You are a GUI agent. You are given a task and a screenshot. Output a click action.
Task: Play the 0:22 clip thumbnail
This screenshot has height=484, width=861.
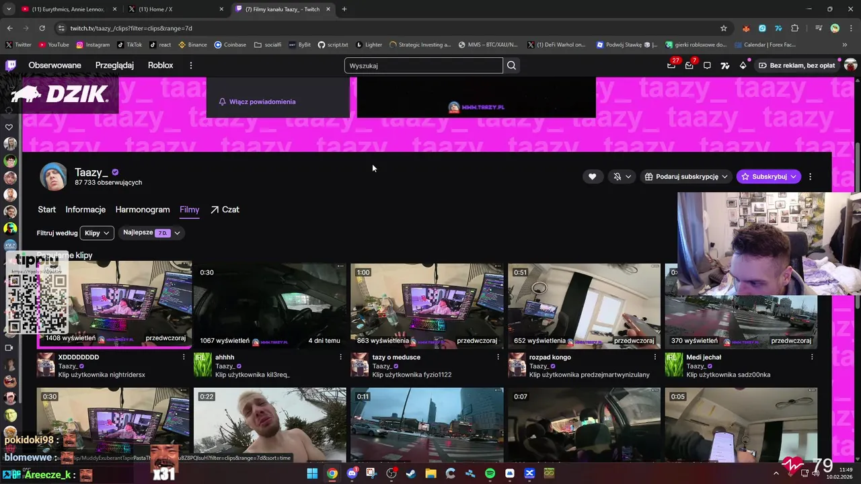tap(270, 425)
